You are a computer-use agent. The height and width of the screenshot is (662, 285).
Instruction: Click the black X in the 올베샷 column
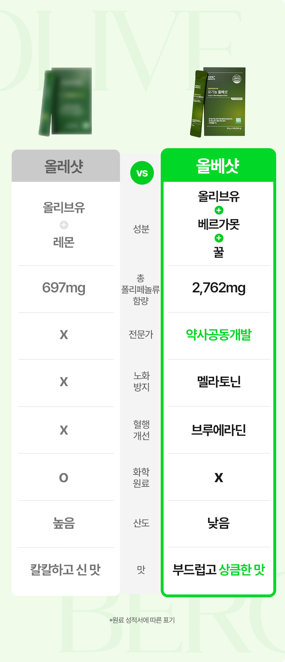(219, 478)
